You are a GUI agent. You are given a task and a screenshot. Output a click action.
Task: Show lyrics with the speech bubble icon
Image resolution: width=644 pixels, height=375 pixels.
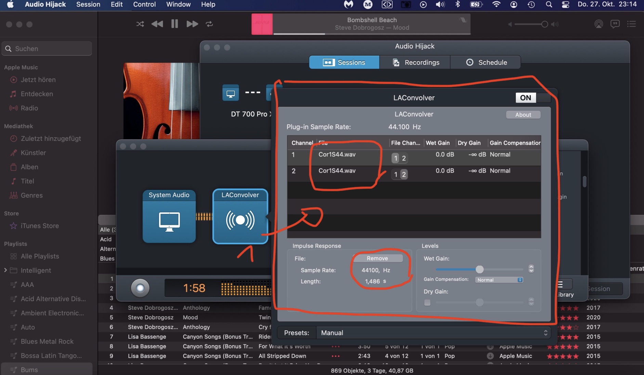(615, 24)
